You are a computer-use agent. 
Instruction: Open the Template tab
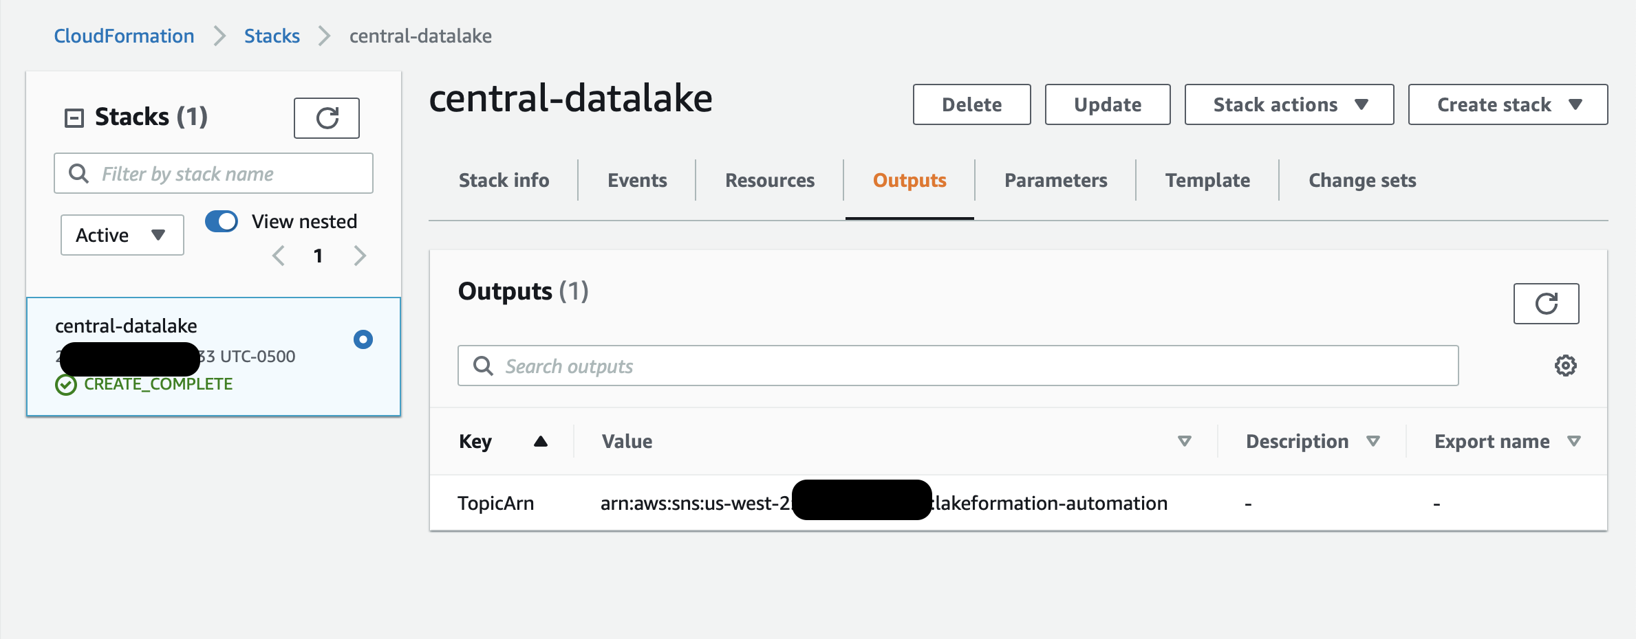[1207, 180]
